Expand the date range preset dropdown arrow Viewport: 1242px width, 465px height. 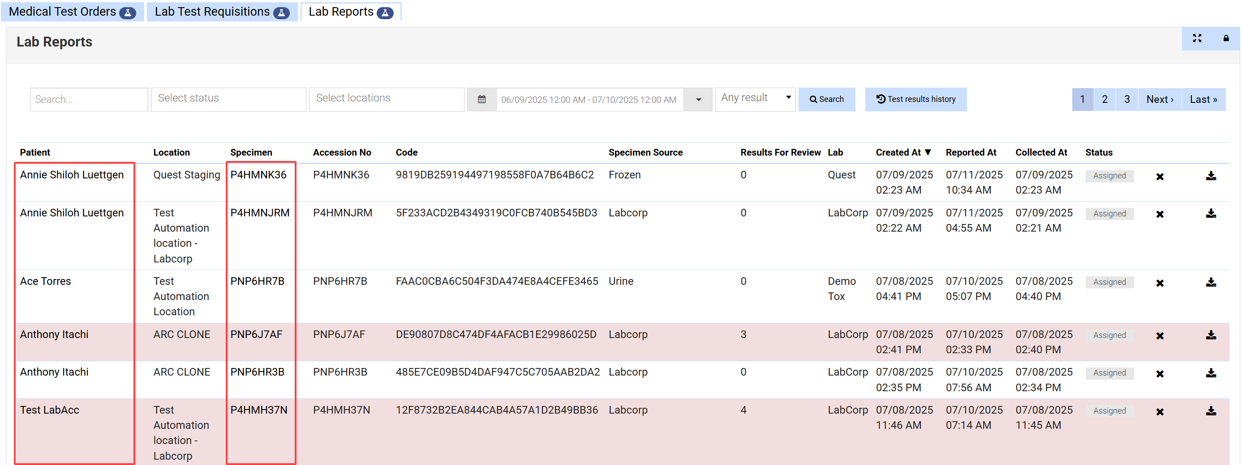pyautogui.click(x=698, y=100)
